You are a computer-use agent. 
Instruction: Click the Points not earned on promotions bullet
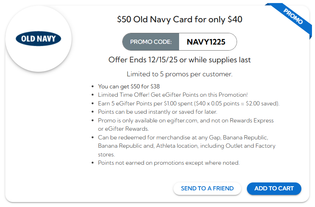click(x=169, y=163)
